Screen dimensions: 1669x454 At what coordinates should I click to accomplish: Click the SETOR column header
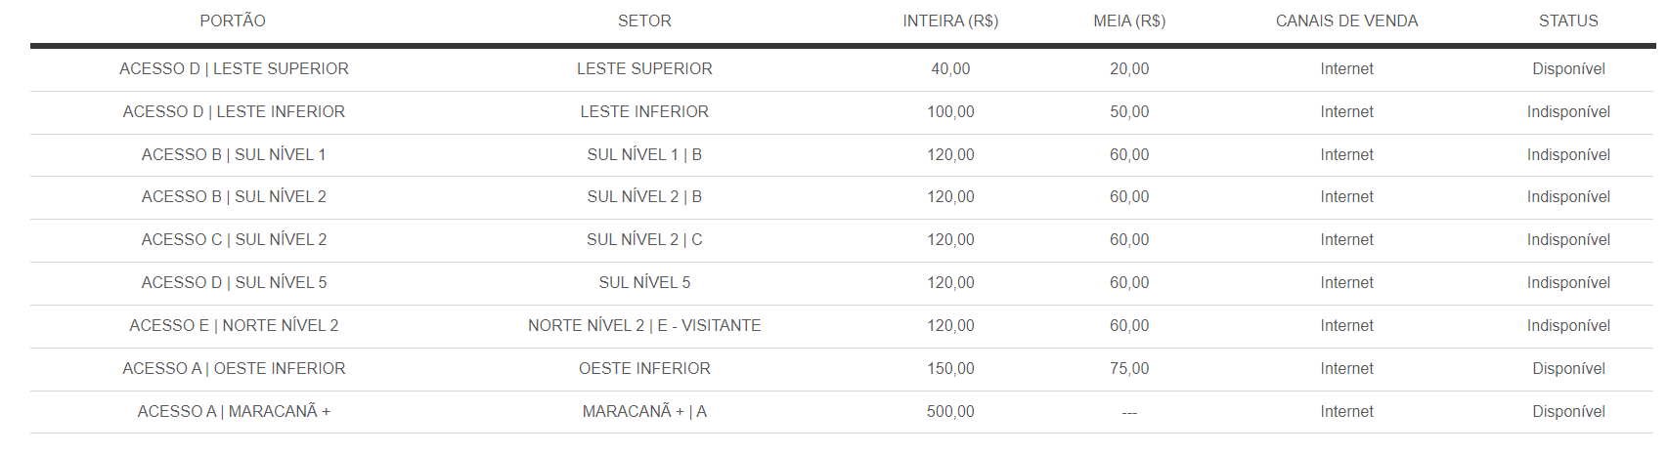pos(644,21)
